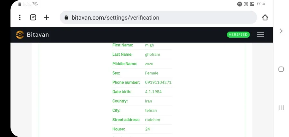Select the phone number value 09191104271
This screenshot has height=137, width=289.
tap(158, 82)
